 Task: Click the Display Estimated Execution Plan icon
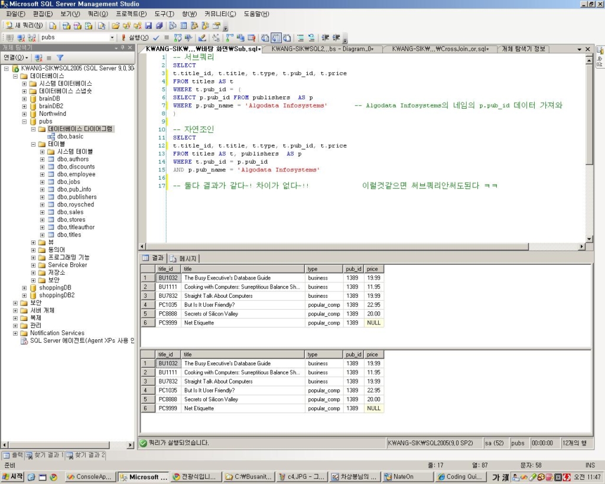177,37
